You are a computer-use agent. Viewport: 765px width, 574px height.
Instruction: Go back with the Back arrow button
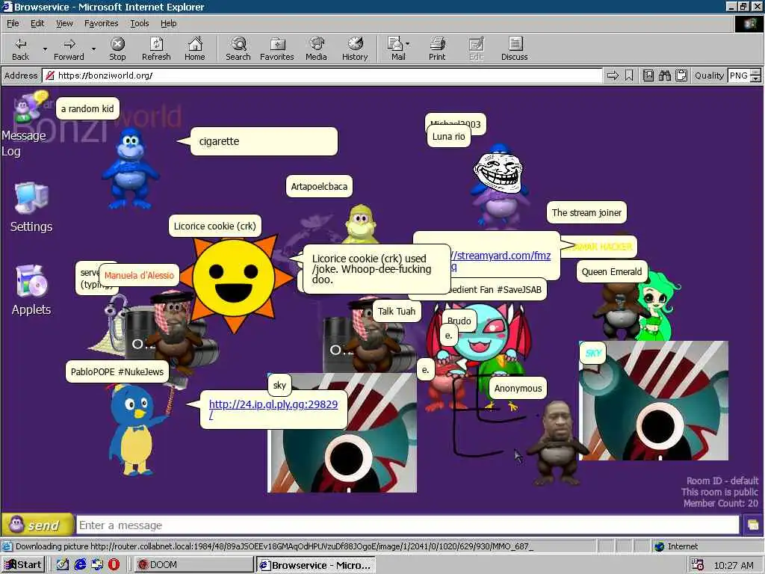point(20,49)
